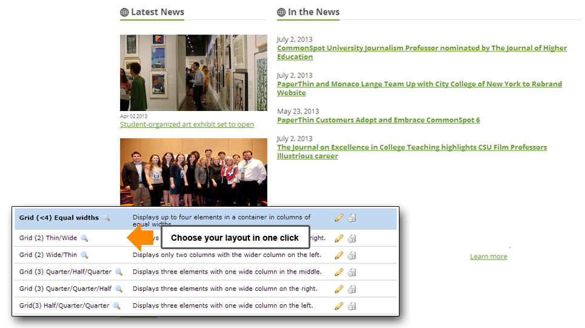The width and height of the screenshot is (585, 328).
Task: Click description 'Displays three elements with one wide column on the left'
Action: click(x=222, y=306)
